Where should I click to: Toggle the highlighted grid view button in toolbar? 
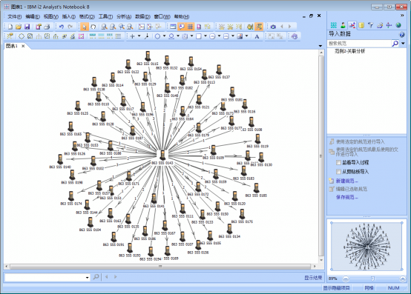[x=191, y=27]
